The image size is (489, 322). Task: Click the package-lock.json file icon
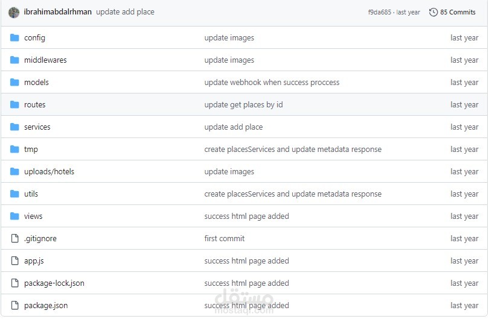[15, 283]
